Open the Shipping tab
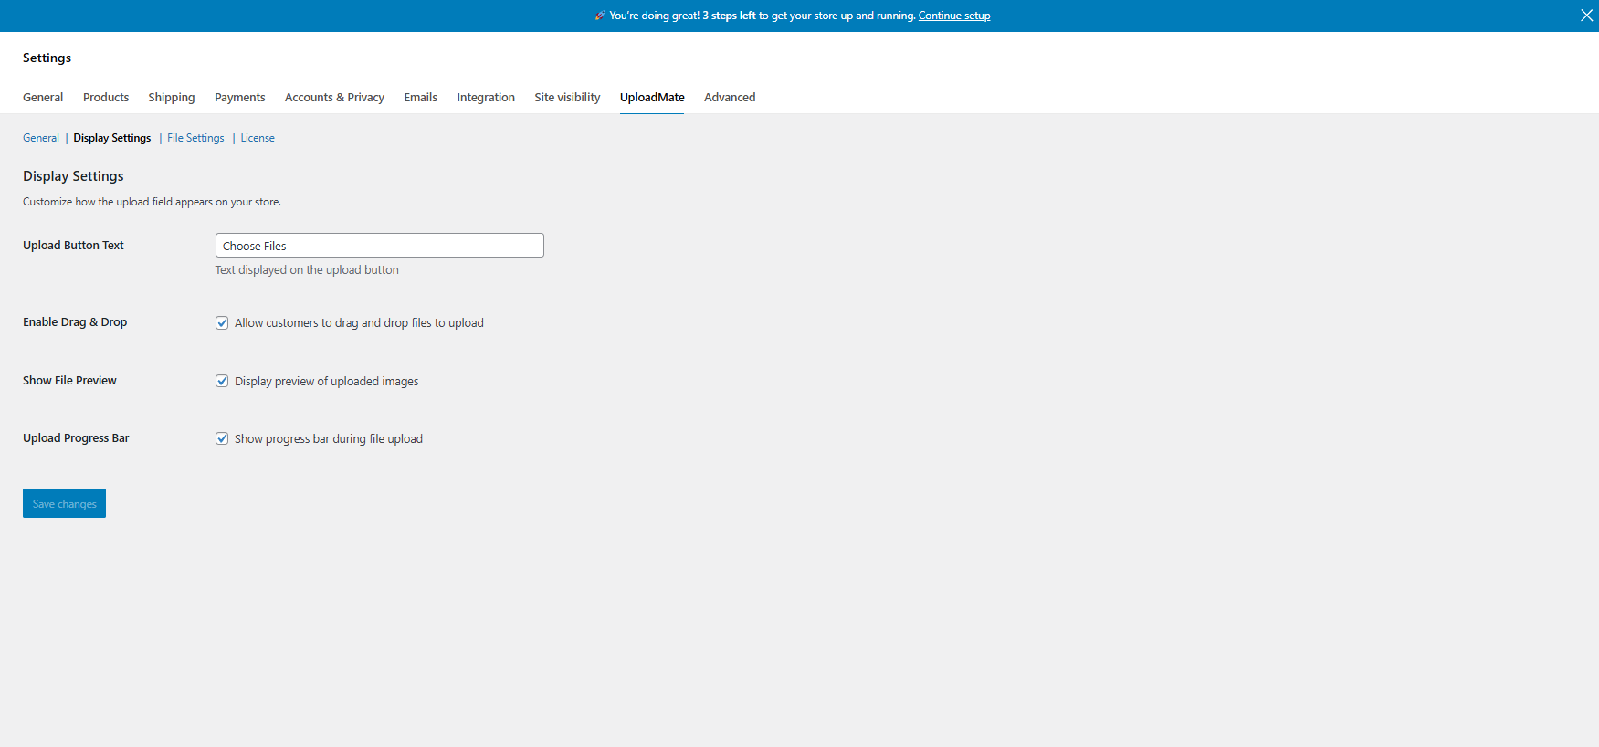The image size is (1599, 747). (172, 97)
